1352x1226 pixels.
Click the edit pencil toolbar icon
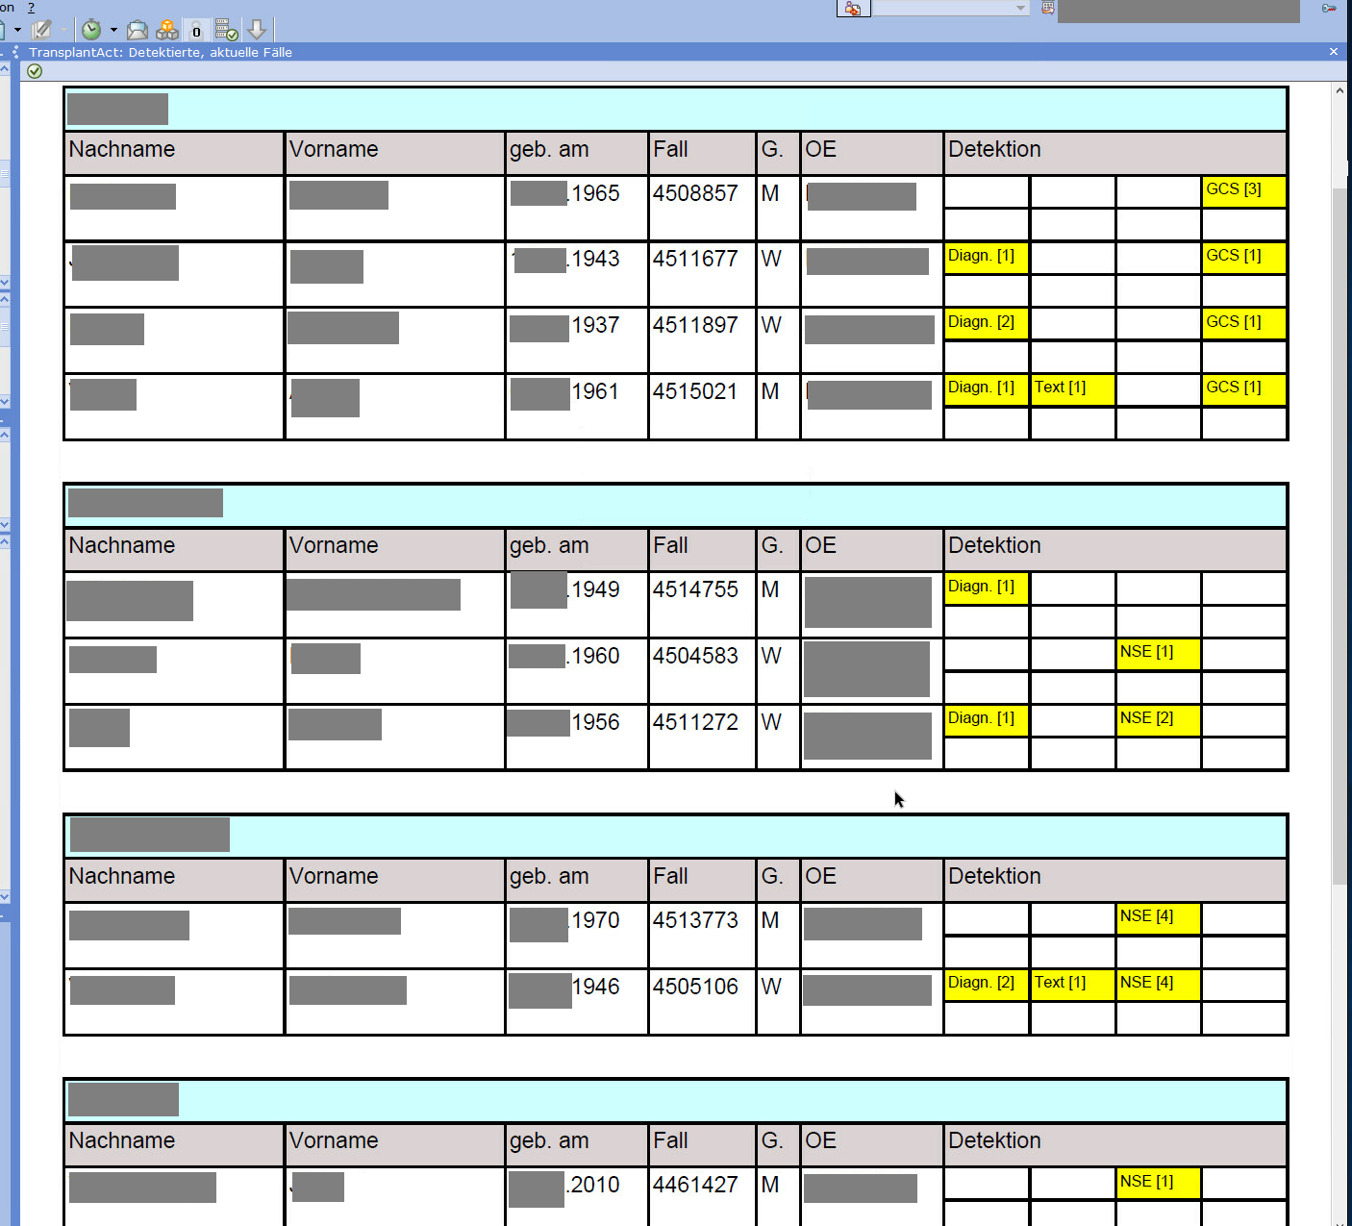coord(41,31)
